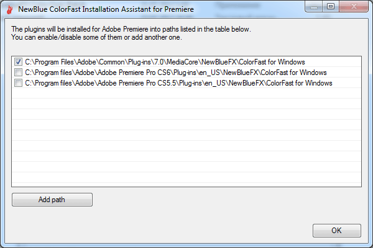Click the NewBlue flame icon in title bar
Viewport: 373px width, 248px height.
(x=9, y=9)
